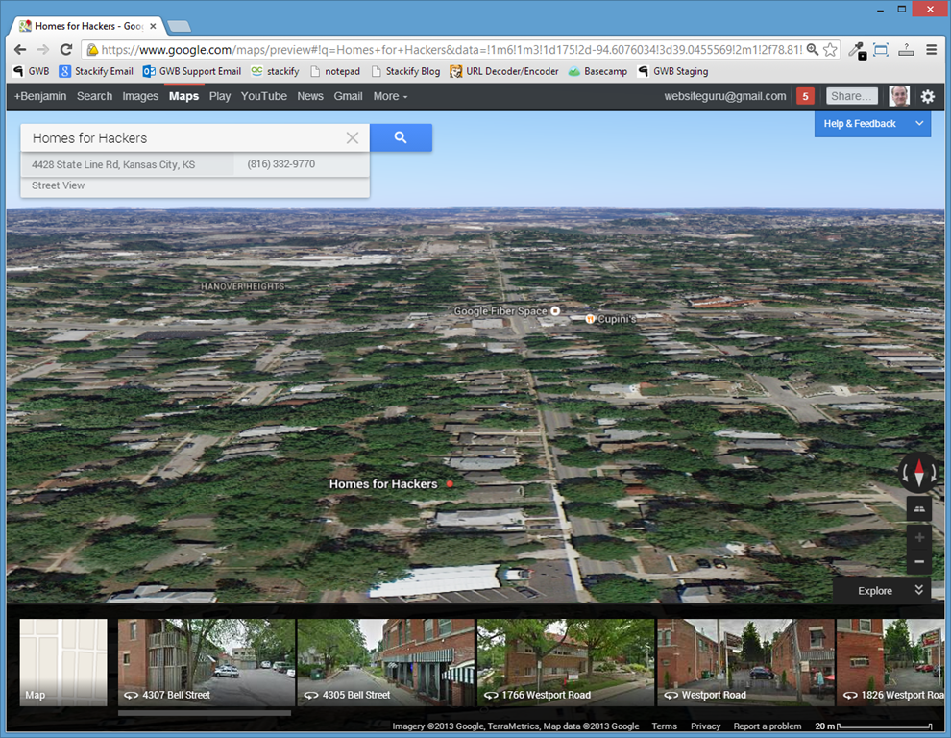This screenshot has height=738, width=951.
Task: Open the Privacy link in footer
Action: (705, 726)
